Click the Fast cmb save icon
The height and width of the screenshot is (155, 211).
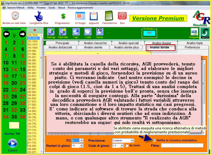click(x=62, y=32)
